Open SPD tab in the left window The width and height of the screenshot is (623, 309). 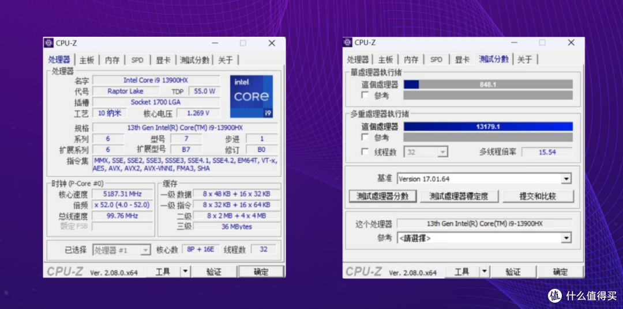pos(137,60)
